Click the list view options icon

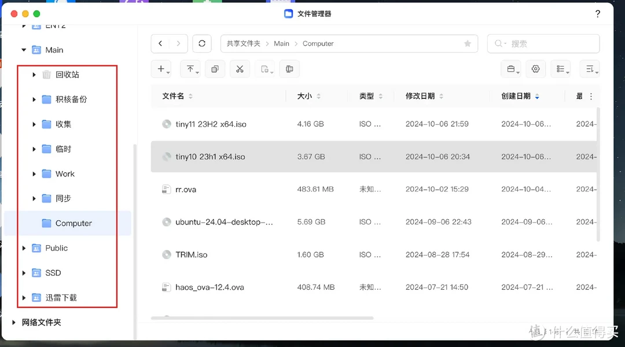point(561,68)
